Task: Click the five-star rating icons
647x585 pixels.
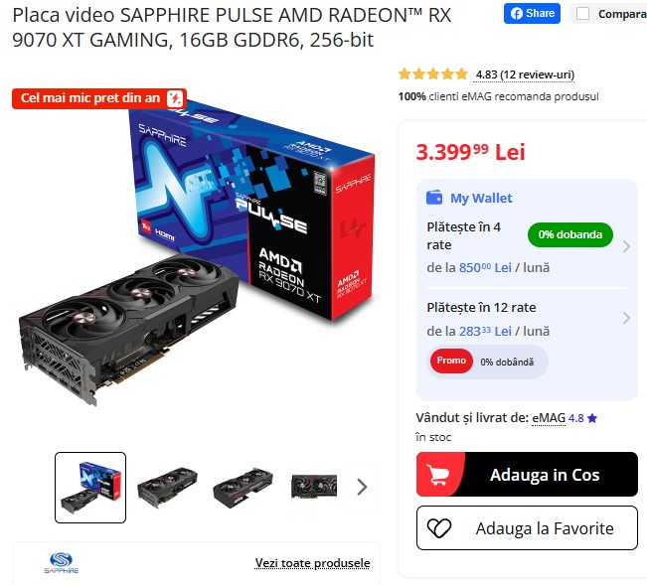Action: (433, 74)
